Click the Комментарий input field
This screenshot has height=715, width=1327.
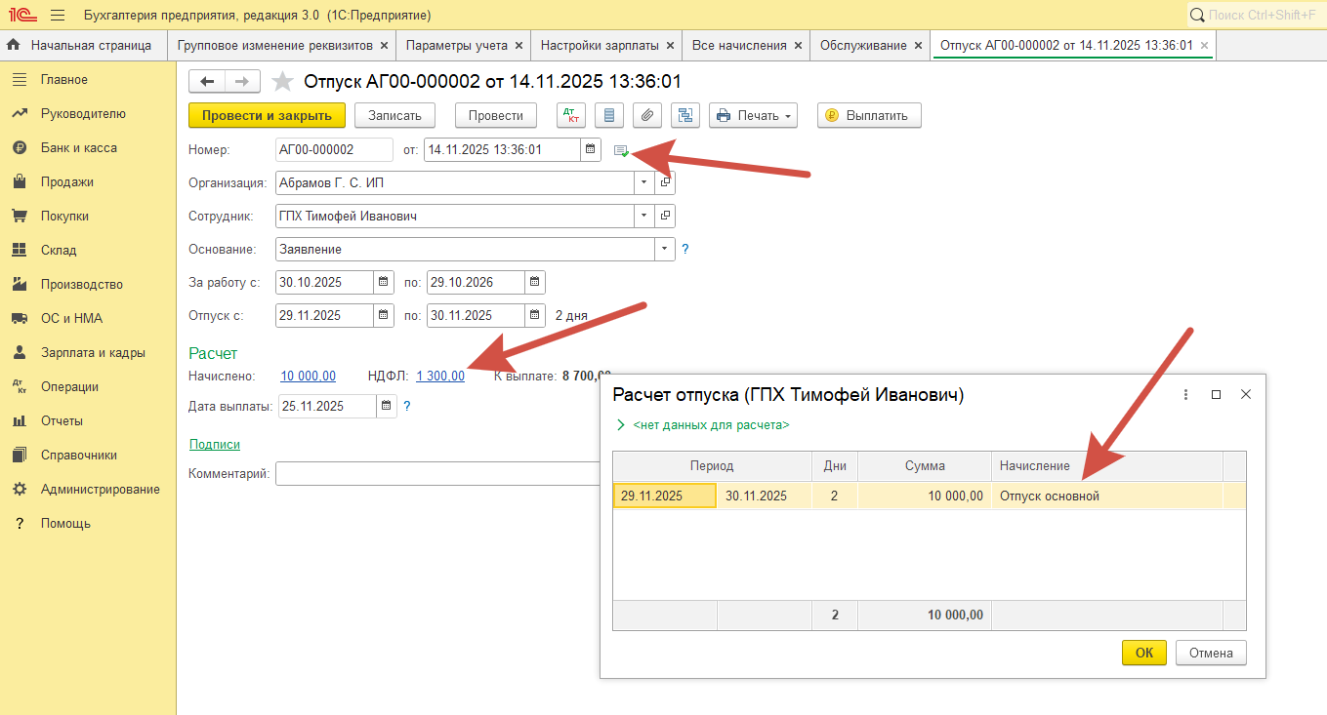click(437, 474)
